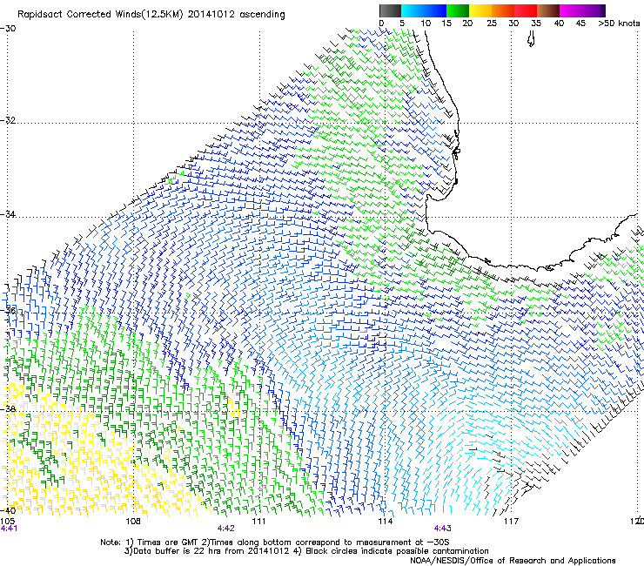
Task: Click the gray 0-5 knots legend swatch
Action: tap(390, 10)
